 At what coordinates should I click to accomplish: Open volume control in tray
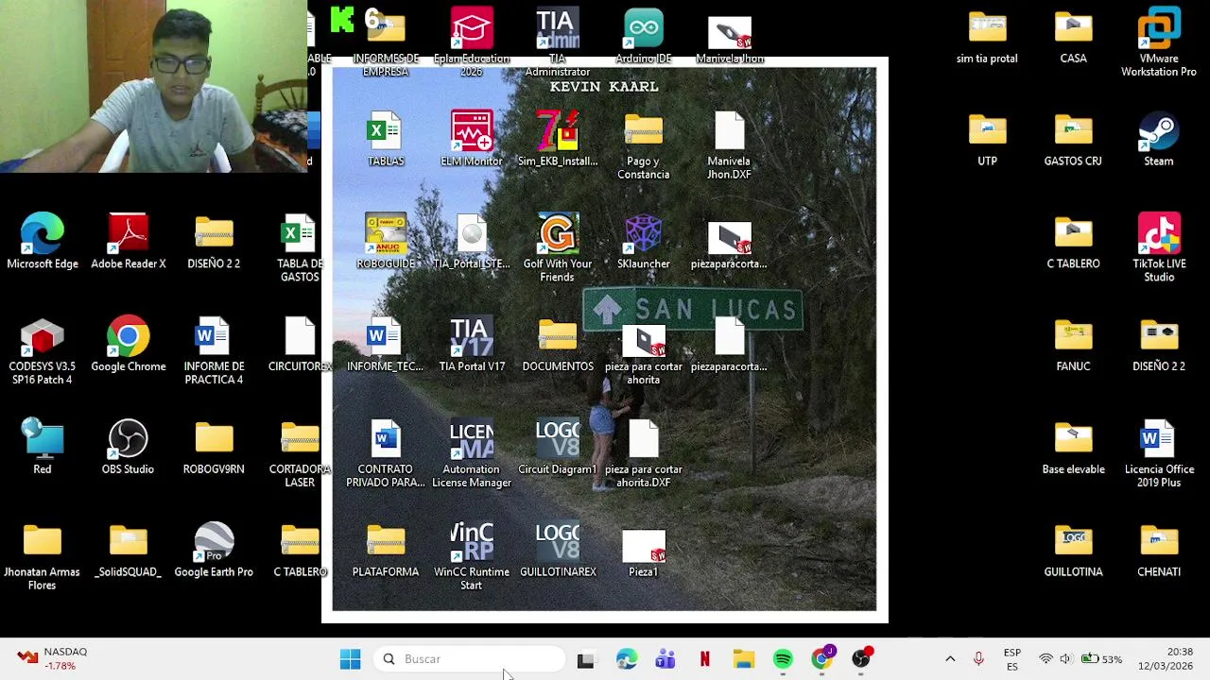pos(1065,659)
